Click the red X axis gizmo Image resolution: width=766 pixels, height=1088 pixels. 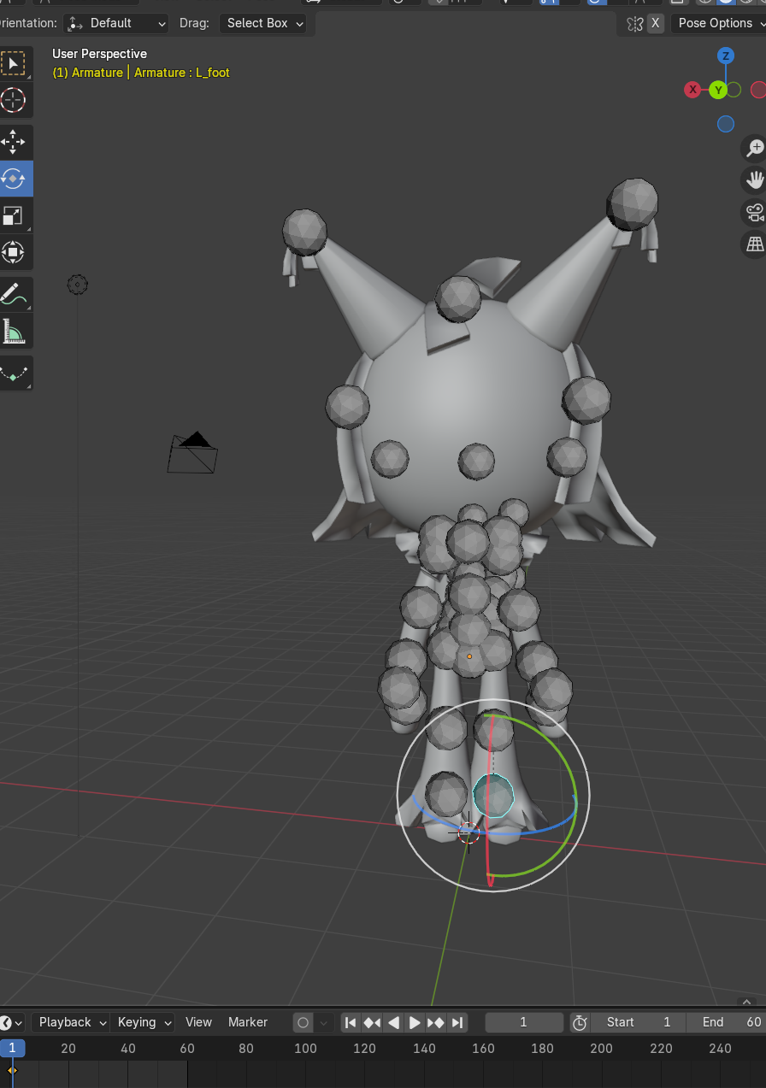(x=692, y=90)
